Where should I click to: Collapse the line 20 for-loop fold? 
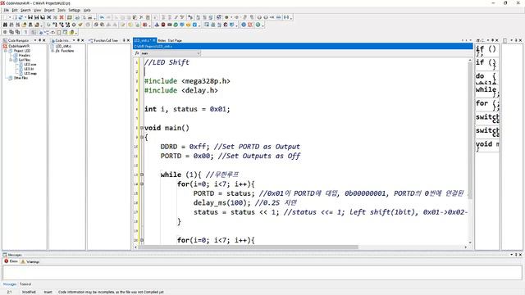point(142,240)
